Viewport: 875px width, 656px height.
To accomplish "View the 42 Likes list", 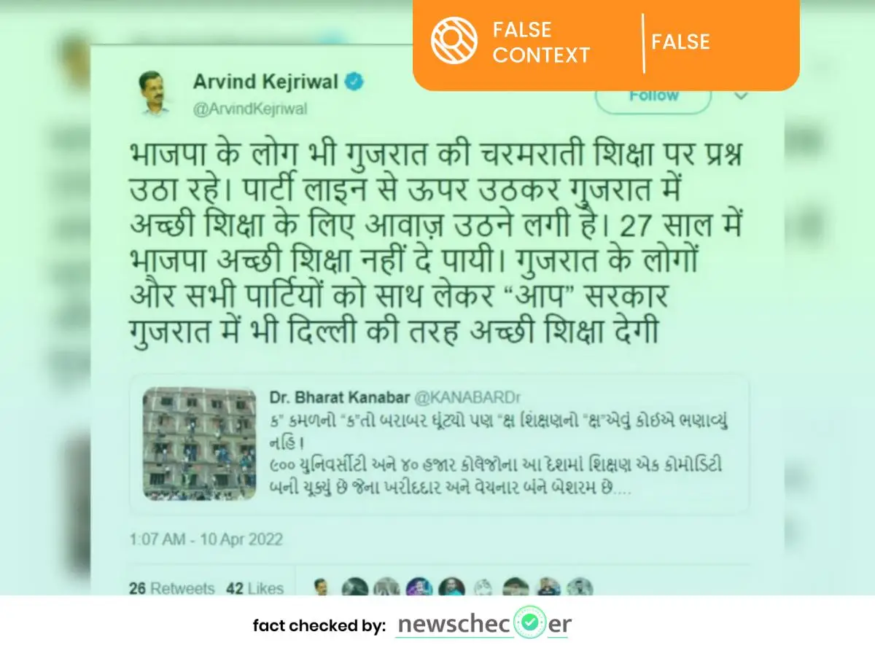I will pyautogui.click(x=254, y=588).
